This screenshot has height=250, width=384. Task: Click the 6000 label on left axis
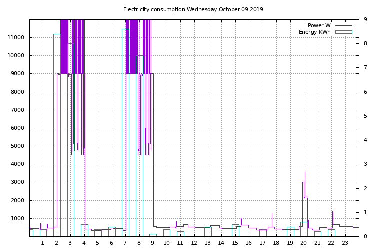pos(17,128)
